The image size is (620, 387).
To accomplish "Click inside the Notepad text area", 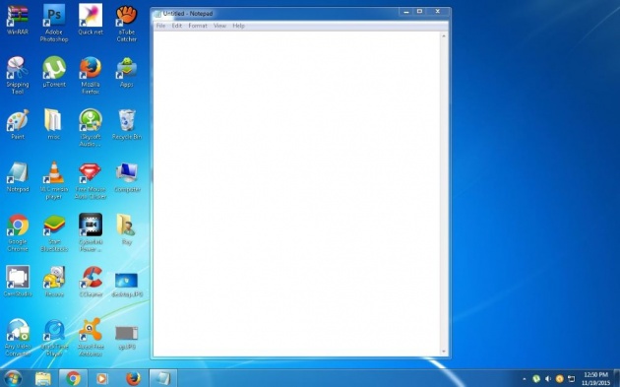I will point(296,194).
